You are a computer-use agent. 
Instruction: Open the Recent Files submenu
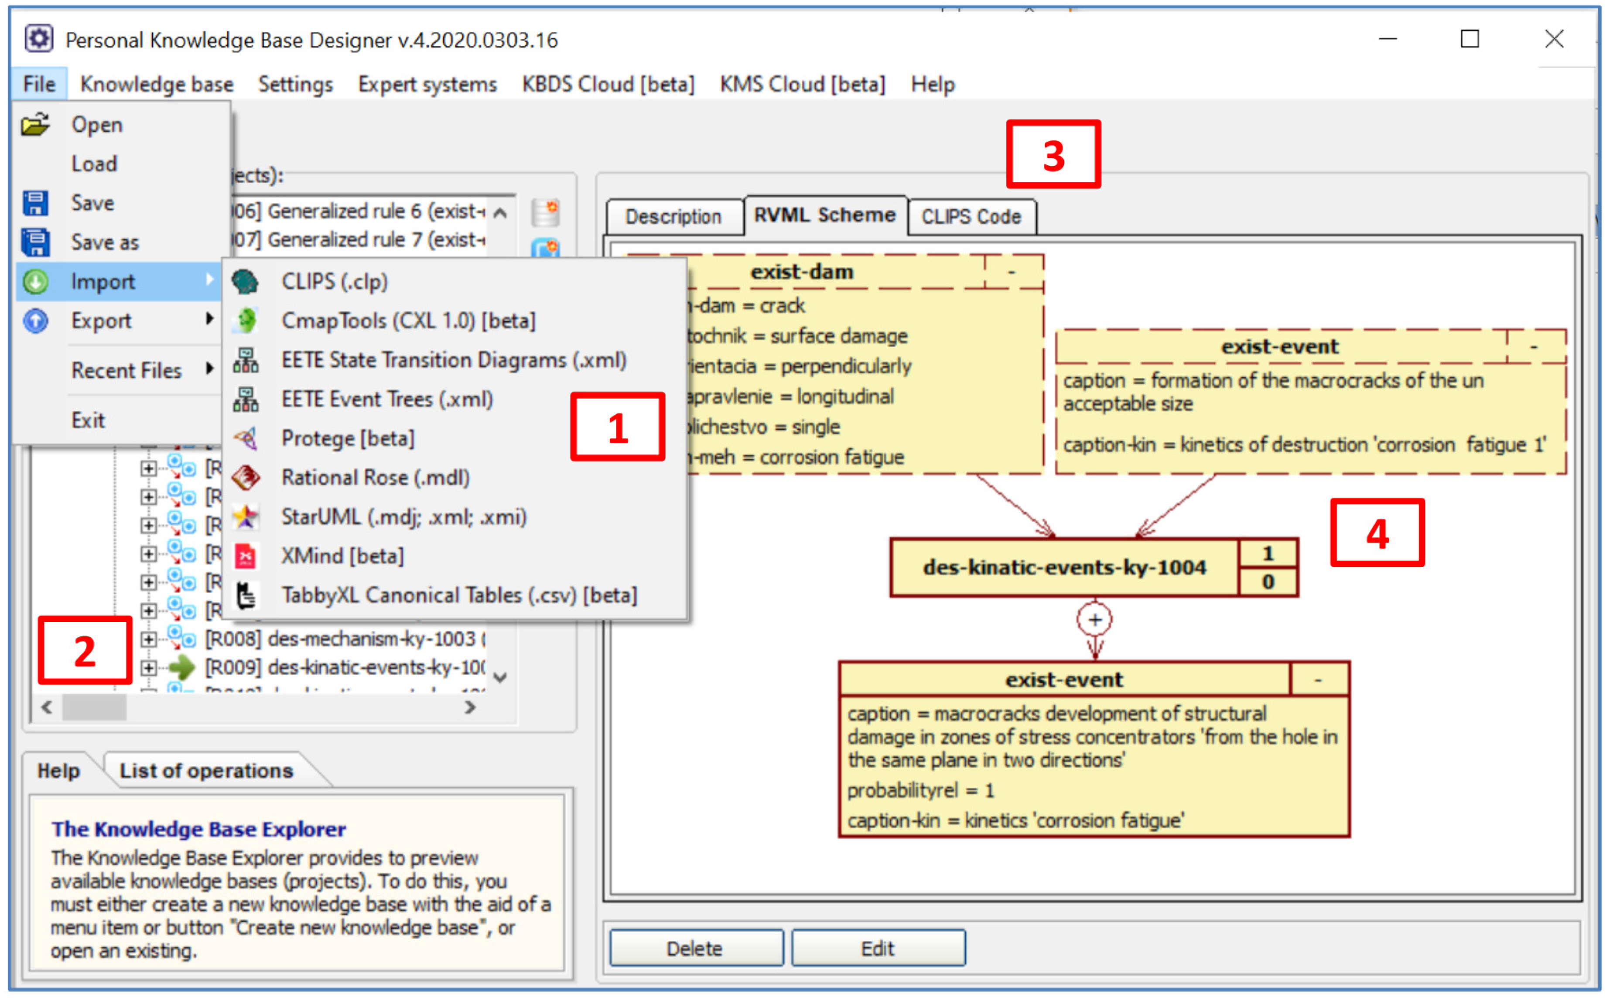click(126, 371)
